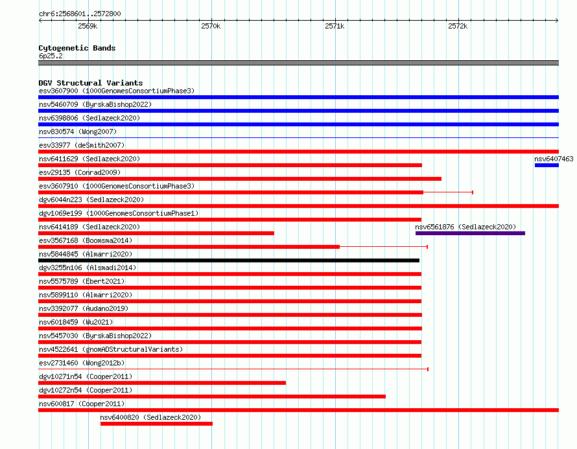Open nsv6400820 (Sedlazeck2020) label

coord(150,417)
